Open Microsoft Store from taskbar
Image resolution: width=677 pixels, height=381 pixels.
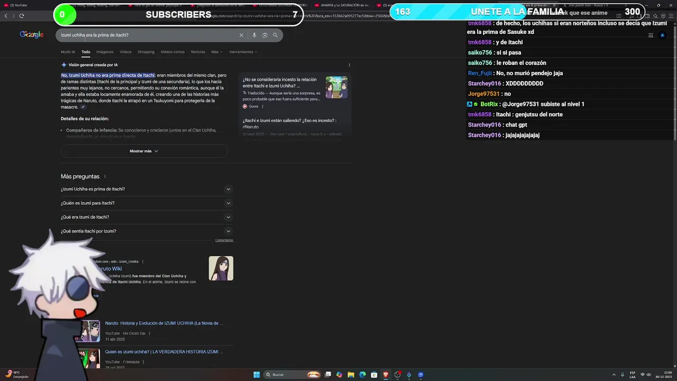pyautogui.click(x=374, y=375)
